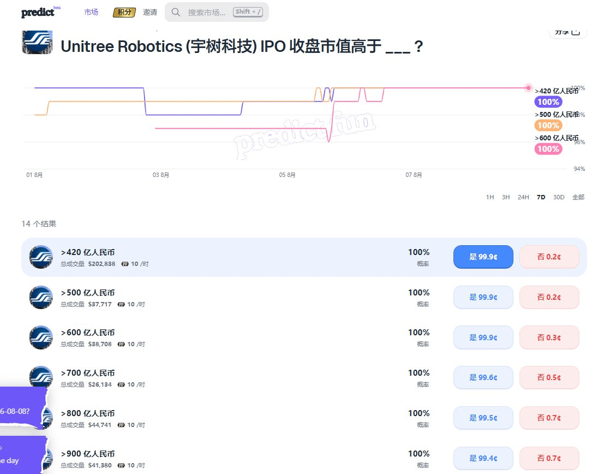Click volume $37,717 in >500 row

[x=100, y=305]
